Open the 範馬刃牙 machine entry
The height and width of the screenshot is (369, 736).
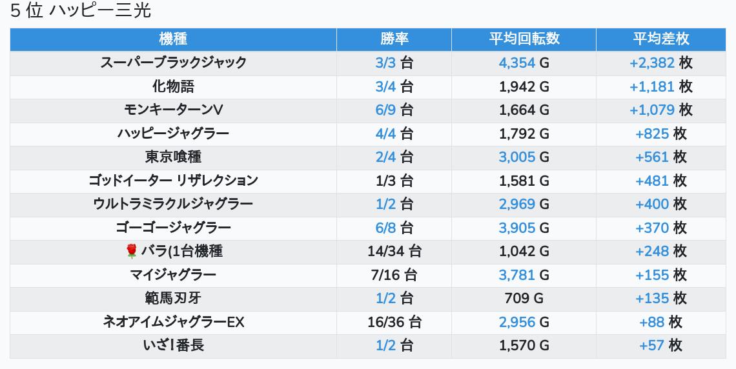coord(173,299)
